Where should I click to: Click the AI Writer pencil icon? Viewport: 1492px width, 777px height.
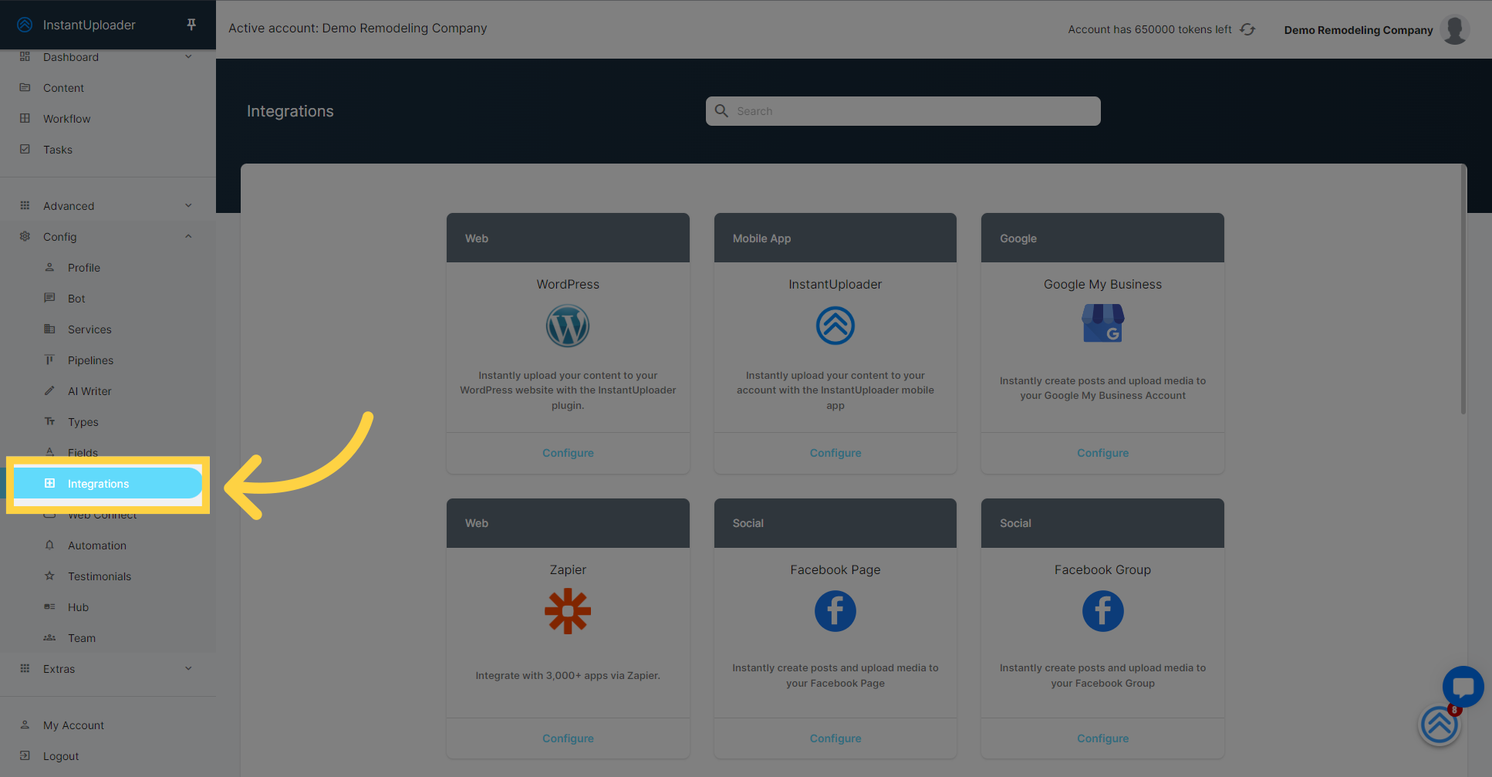click(x=49, y=391)
